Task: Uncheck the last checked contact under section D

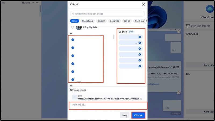Action: click(73, 80)
